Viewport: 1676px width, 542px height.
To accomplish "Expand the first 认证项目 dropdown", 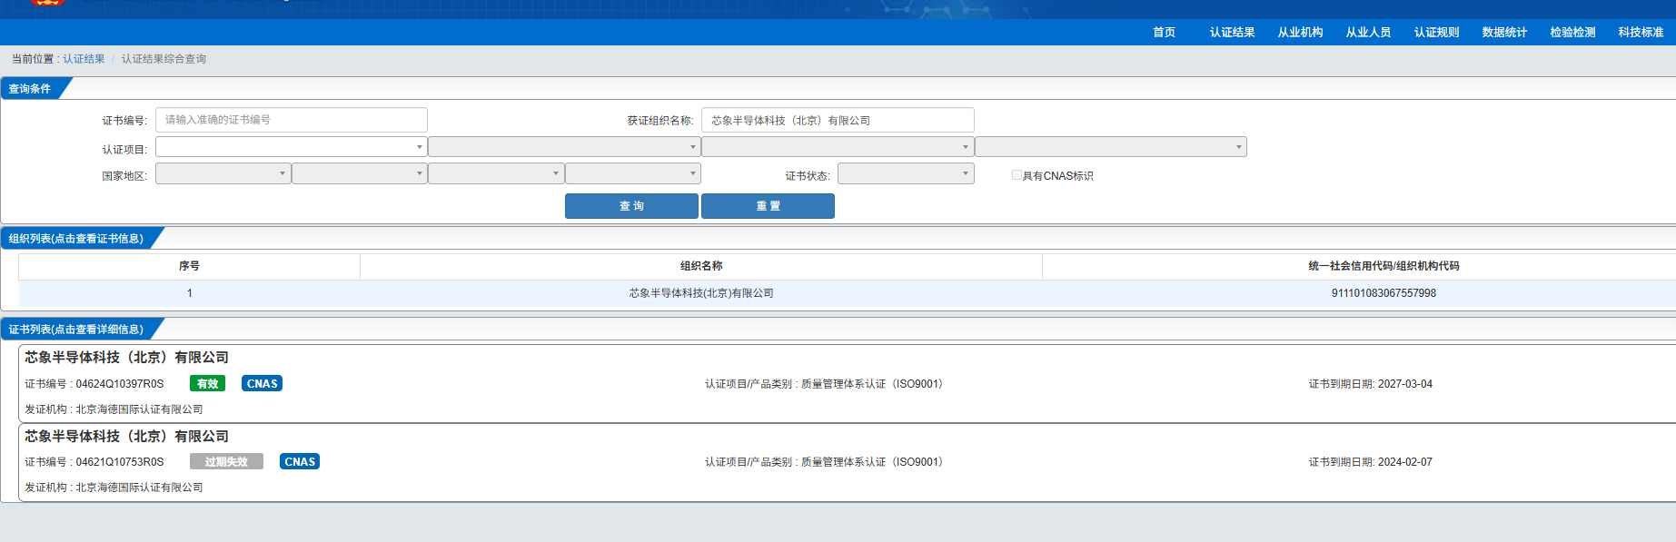I will (x=292, y=147).
